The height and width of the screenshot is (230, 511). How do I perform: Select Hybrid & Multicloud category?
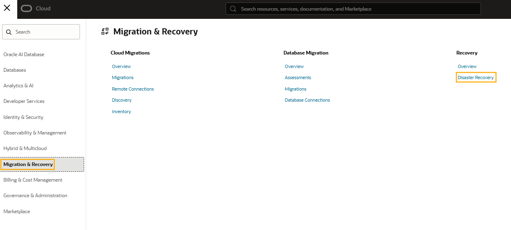click(x=25, y=148)
